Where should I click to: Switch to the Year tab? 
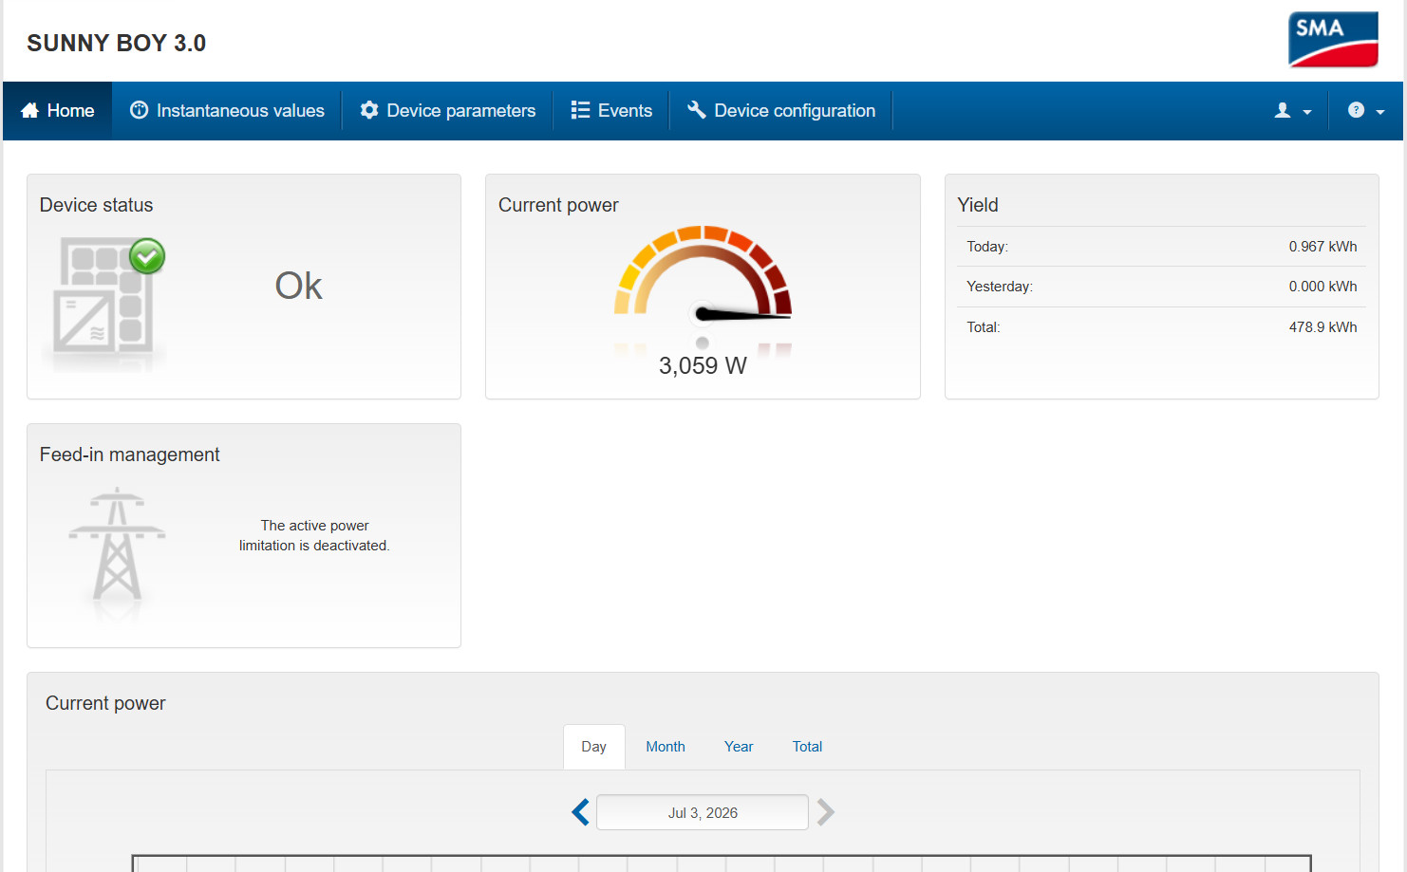(739, 747)
